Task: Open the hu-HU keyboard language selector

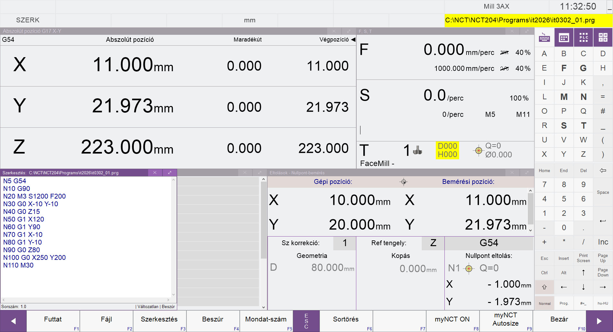Action: tap(603, 303)
